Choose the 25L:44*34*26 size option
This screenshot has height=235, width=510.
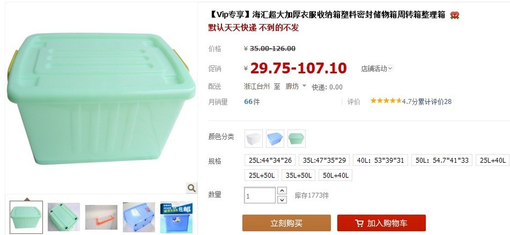[270, 161]
